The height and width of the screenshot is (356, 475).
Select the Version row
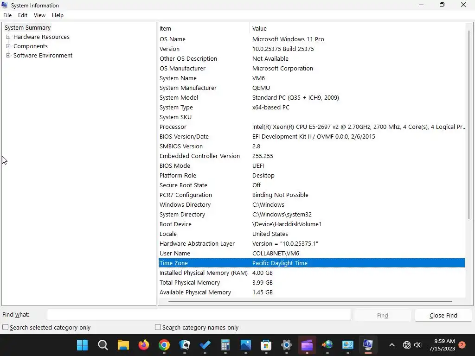tap(312, 49)
